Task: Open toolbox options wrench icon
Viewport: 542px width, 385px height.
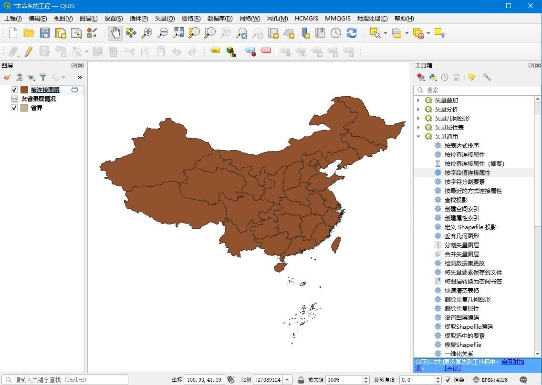Action: pyautogui.click(x=487, y=77)
